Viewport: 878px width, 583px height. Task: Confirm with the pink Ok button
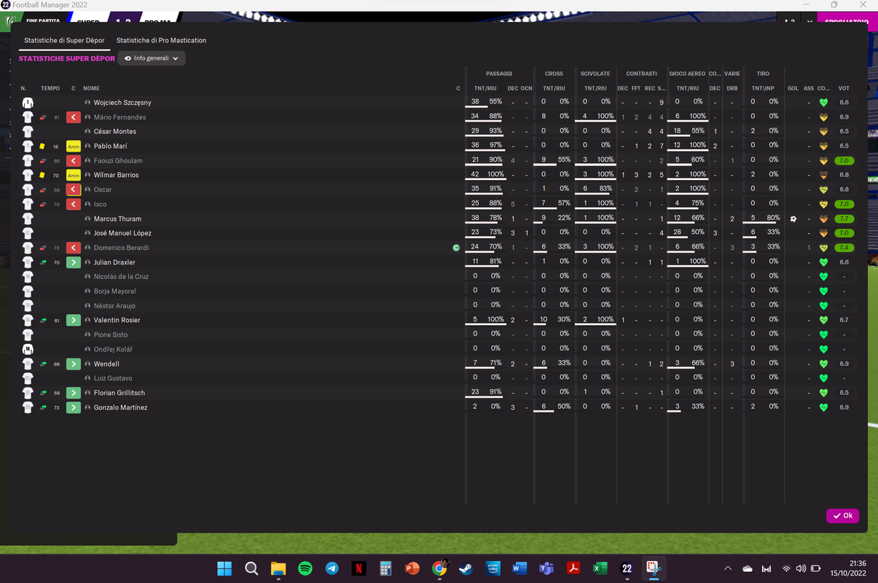(842, 515)
